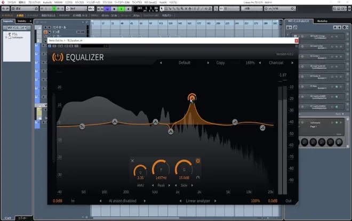
Task: Click the 100% mix value at bottom
Action: tap(255, 201)
